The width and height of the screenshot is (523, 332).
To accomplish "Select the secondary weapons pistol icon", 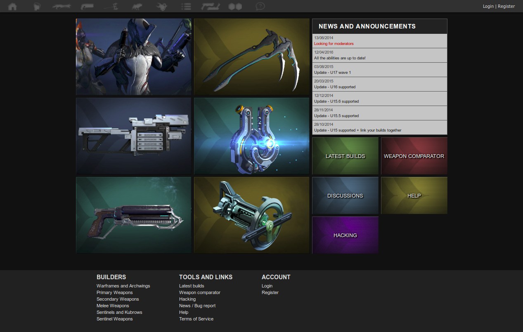I will pos(87,6).
